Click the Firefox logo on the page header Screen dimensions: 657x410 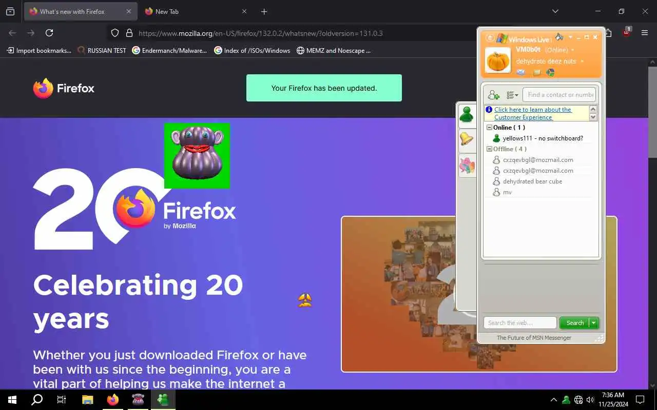click(x=64, y=88)
